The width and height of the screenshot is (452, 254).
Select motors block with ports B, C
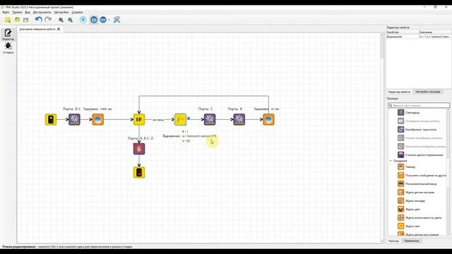tap(74, 119)
